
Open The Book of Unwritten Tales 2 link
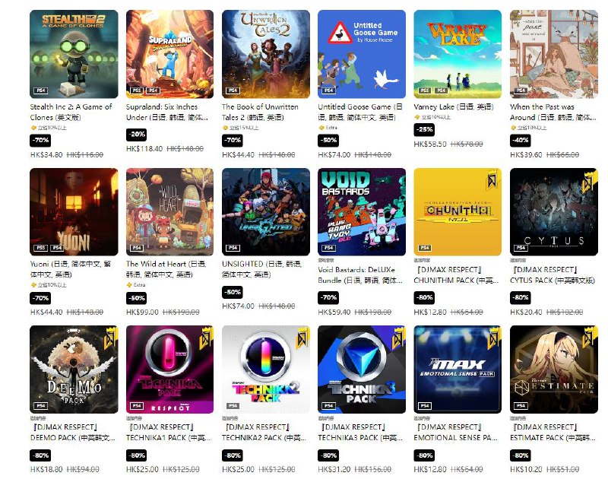pos(260,112)
